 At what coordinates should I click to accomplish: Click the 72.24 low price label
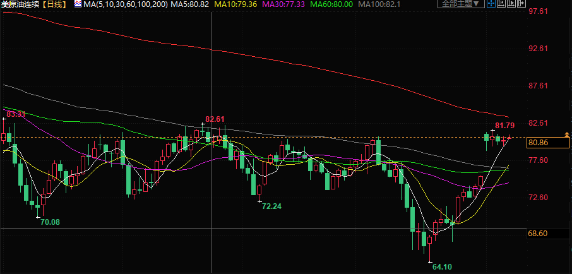pyautogui.click(x=271, y=206)
